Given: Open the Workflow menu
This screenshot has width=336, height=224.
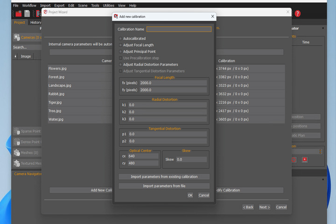Looking at the screenshot, I should tap(29, 5).
